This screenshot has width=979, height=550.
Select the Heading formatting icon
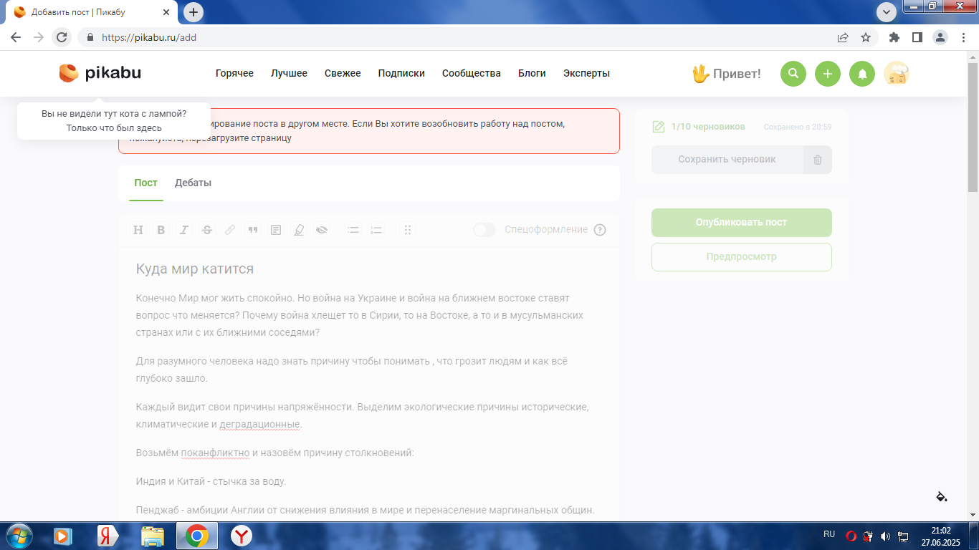point(138,230)
